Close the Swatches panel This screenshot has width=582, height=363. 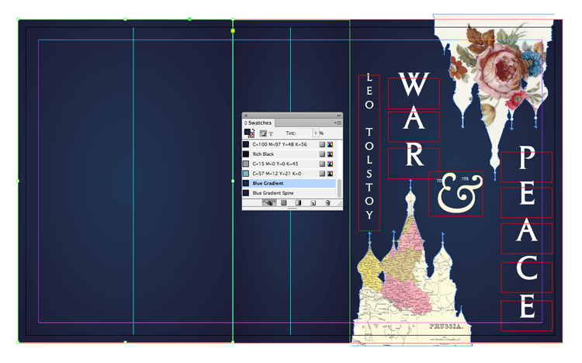point(246,116)
